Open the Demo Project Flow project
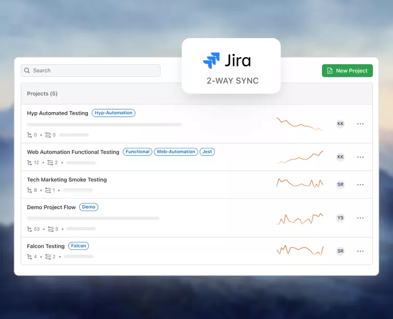Screen dimensions: 393x319 point(51,207)
